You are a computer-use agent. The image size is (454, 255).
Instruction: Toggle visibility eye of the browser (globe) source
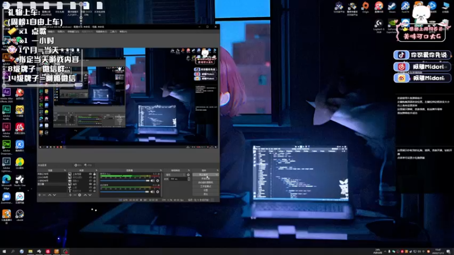click(x=90, y=188)
